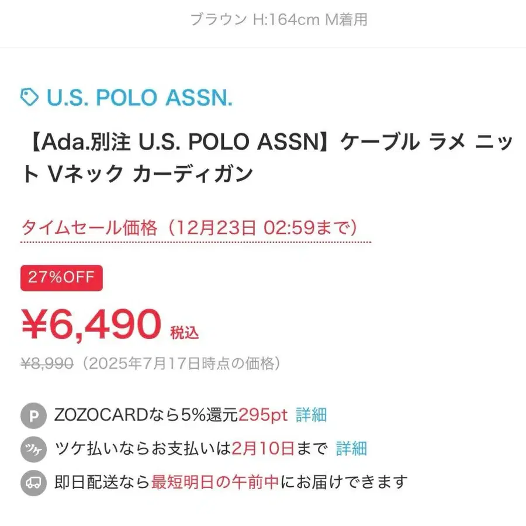Click the gray P point icon
The height and width of the screenshot is (526, 526).
33,416
